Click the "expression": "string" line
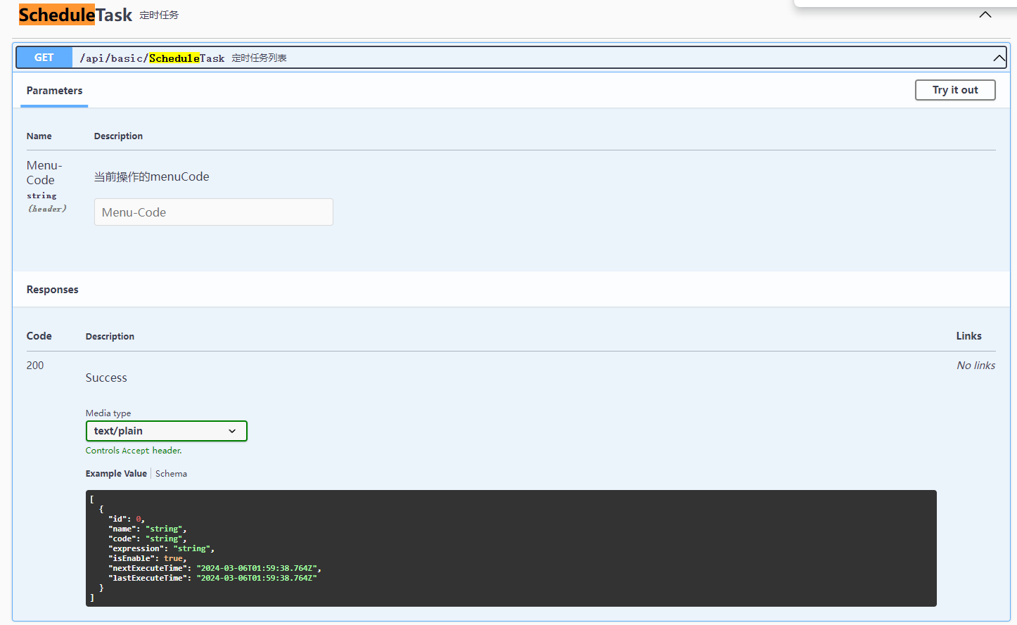The image size is (1017, 625). 161,548
